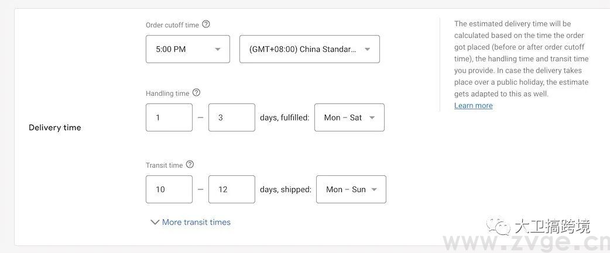Click the Handling time label text
The width and height of the screenshot is (610, 253).
[x=167, y=93]
